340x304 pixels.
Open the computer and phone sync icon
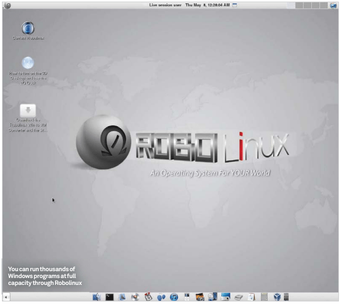point(212,297)
